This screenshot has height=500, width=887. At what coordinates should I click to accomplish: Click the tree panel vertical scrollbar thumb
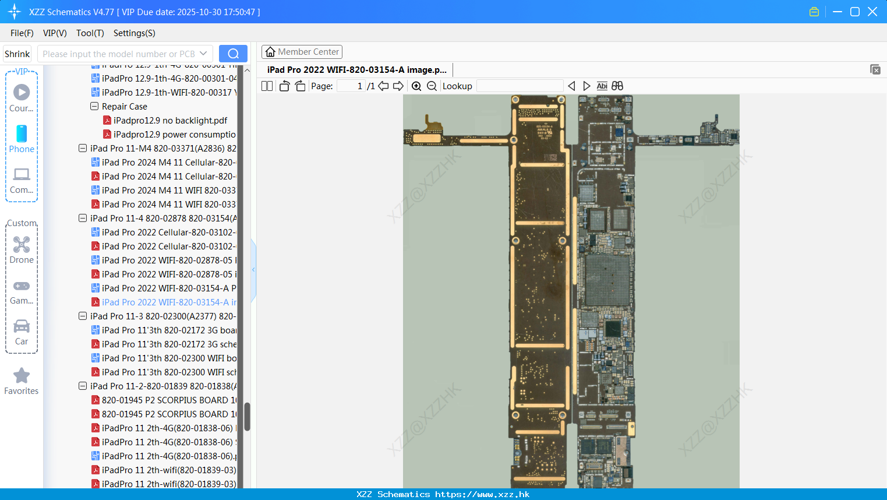click(247, 417)
